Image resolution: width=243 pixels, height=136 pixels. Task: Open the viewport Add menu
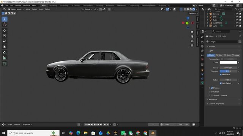pyautogui.click(x=41, y=9)
